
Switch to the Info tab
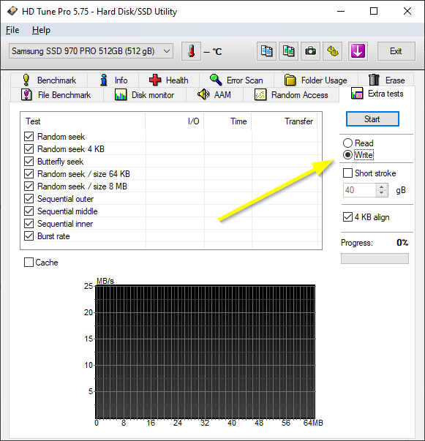pyautogui.click(x=113, y=80)
